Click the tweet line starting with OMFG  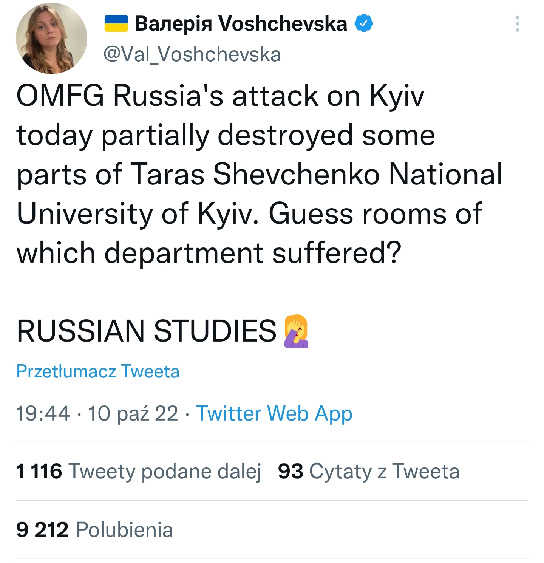click(220, 96)
